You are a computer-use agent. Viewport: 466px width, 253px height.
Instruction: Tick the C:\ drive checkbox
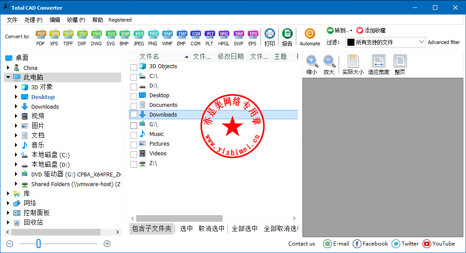[x=134, y=77]
